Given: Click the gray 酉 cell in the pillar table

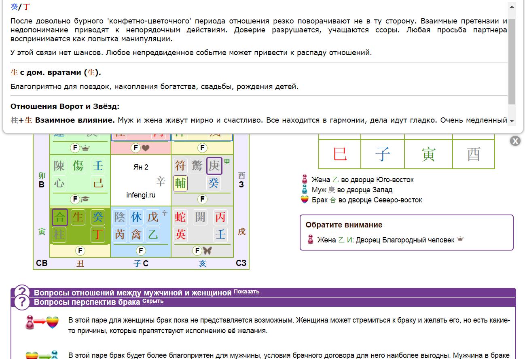Looking at the screenshot, I should click(474, 154).
